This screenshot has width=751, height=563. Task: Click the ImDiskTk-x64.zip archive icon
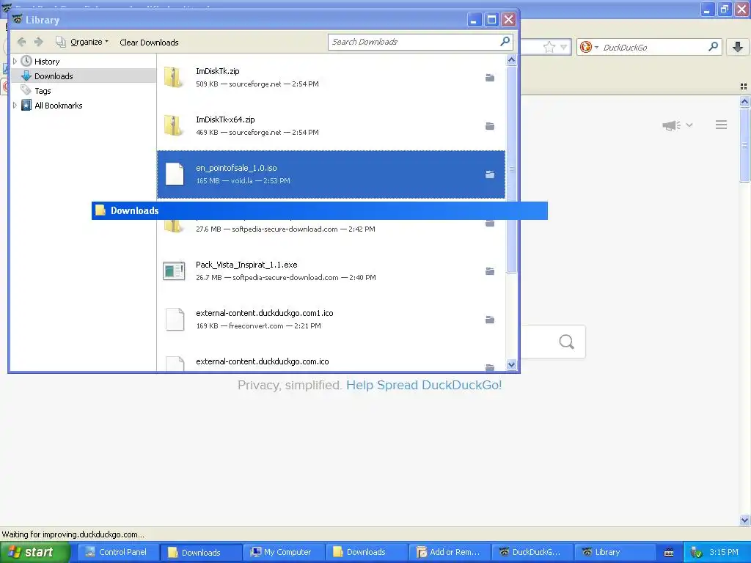coord(173,125)
